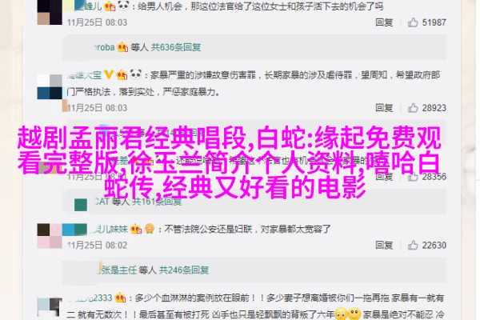
Task: Open blue avatar of second commenter
Action: pyautogui.click(x=50, y=87)
